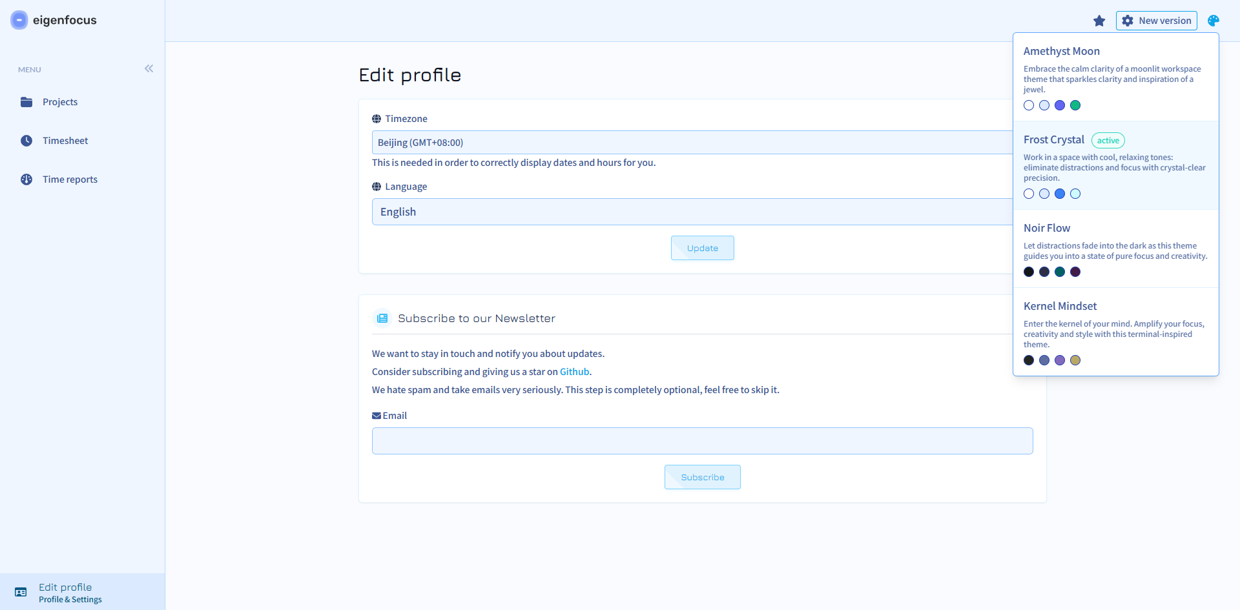Click the MENU label in the sidebar
1240x610 pixels.
click(30, 70)
